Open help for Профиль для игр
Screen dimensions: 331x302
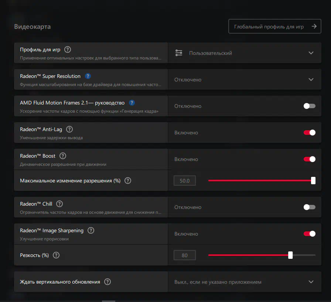click(68, 49)
